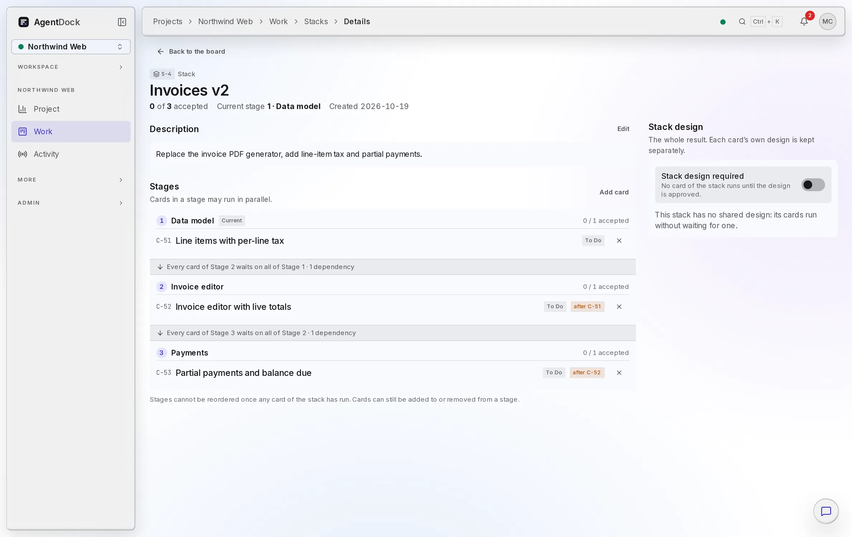Remove card C-53 with its X icon
Screen dimensions: 860x537
point(619,373)
